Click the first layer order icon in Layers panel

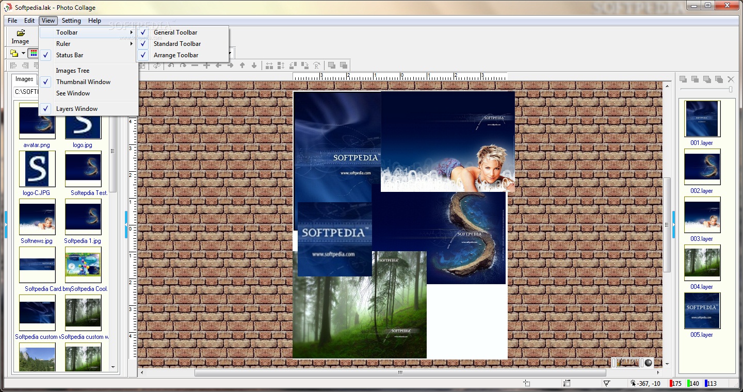[x=683, y=79]
